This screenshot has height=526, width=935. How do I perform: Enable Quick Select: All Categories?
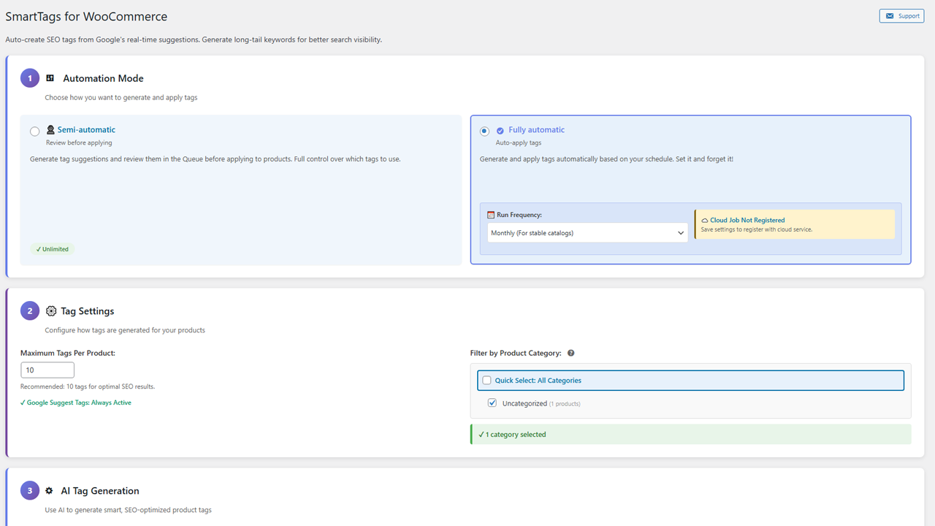[x=486, y=380]
